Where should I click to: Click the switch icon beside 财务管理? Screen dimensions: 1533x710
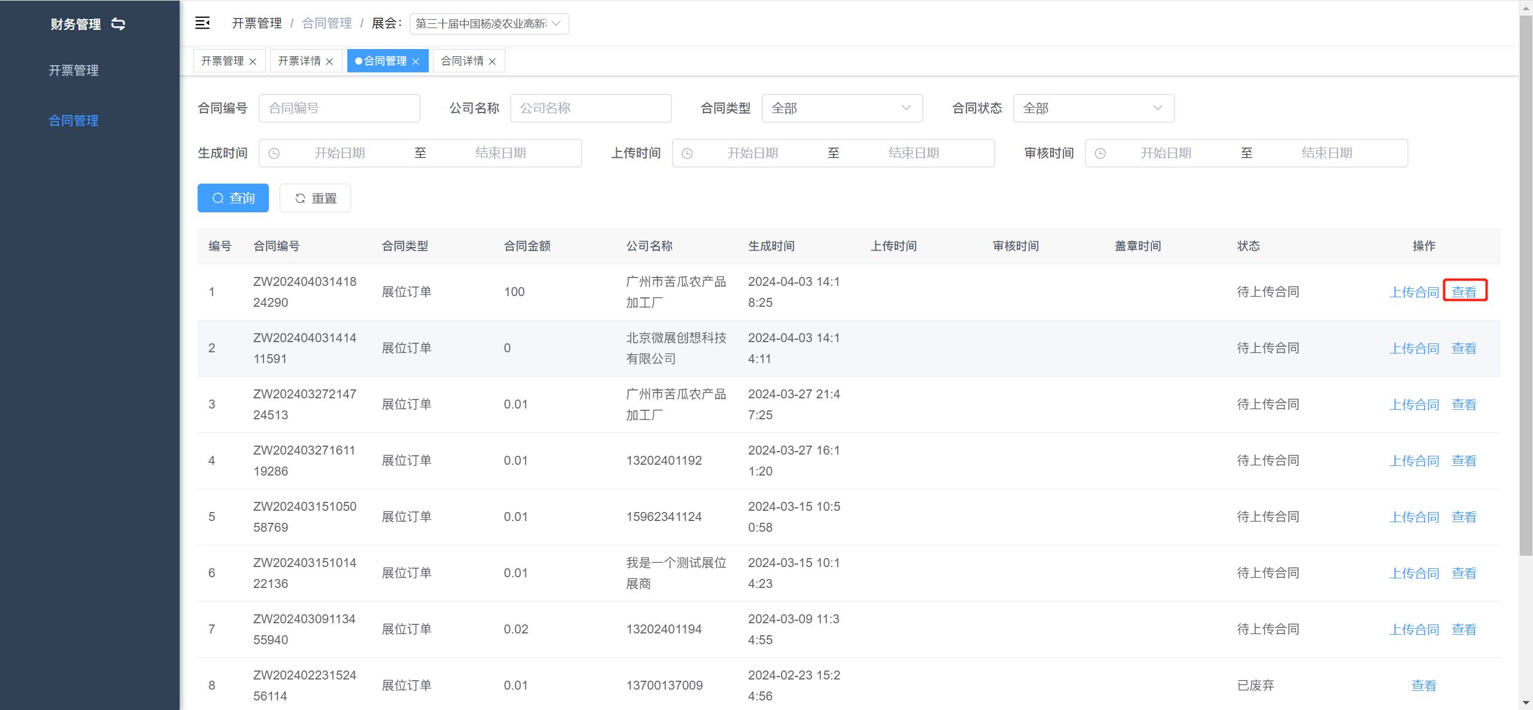click(119, 24)
